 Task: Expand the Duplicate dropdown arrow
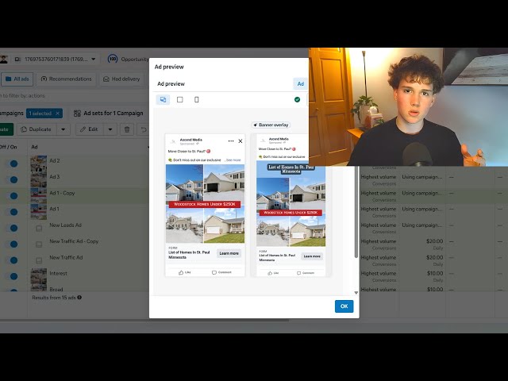coord(63,129)
